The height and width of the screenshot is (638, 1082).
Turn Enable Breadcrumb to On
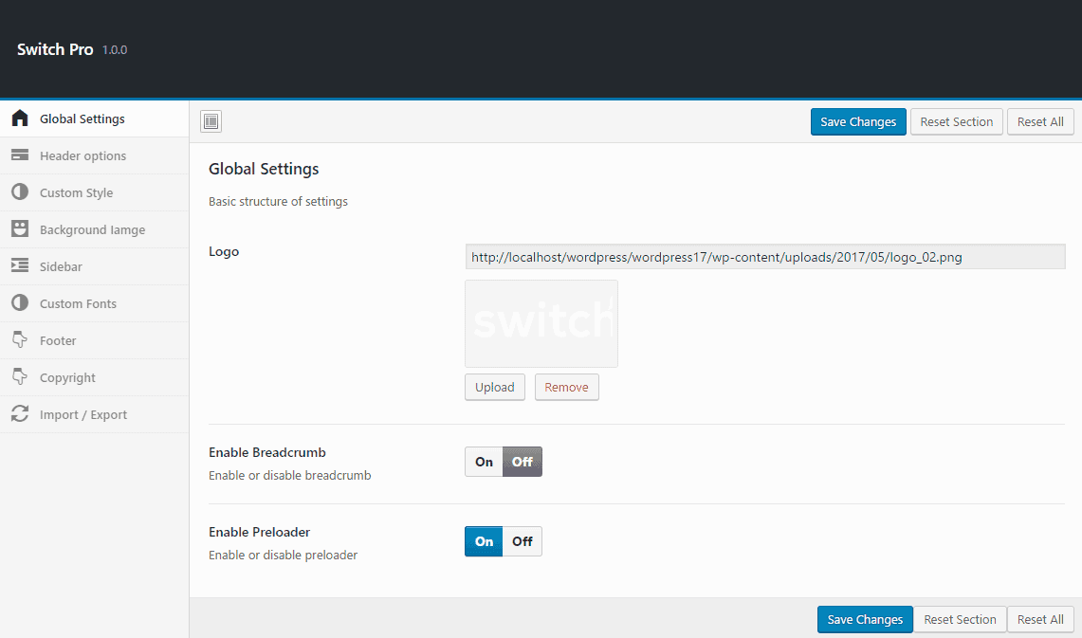coord(484,462)
